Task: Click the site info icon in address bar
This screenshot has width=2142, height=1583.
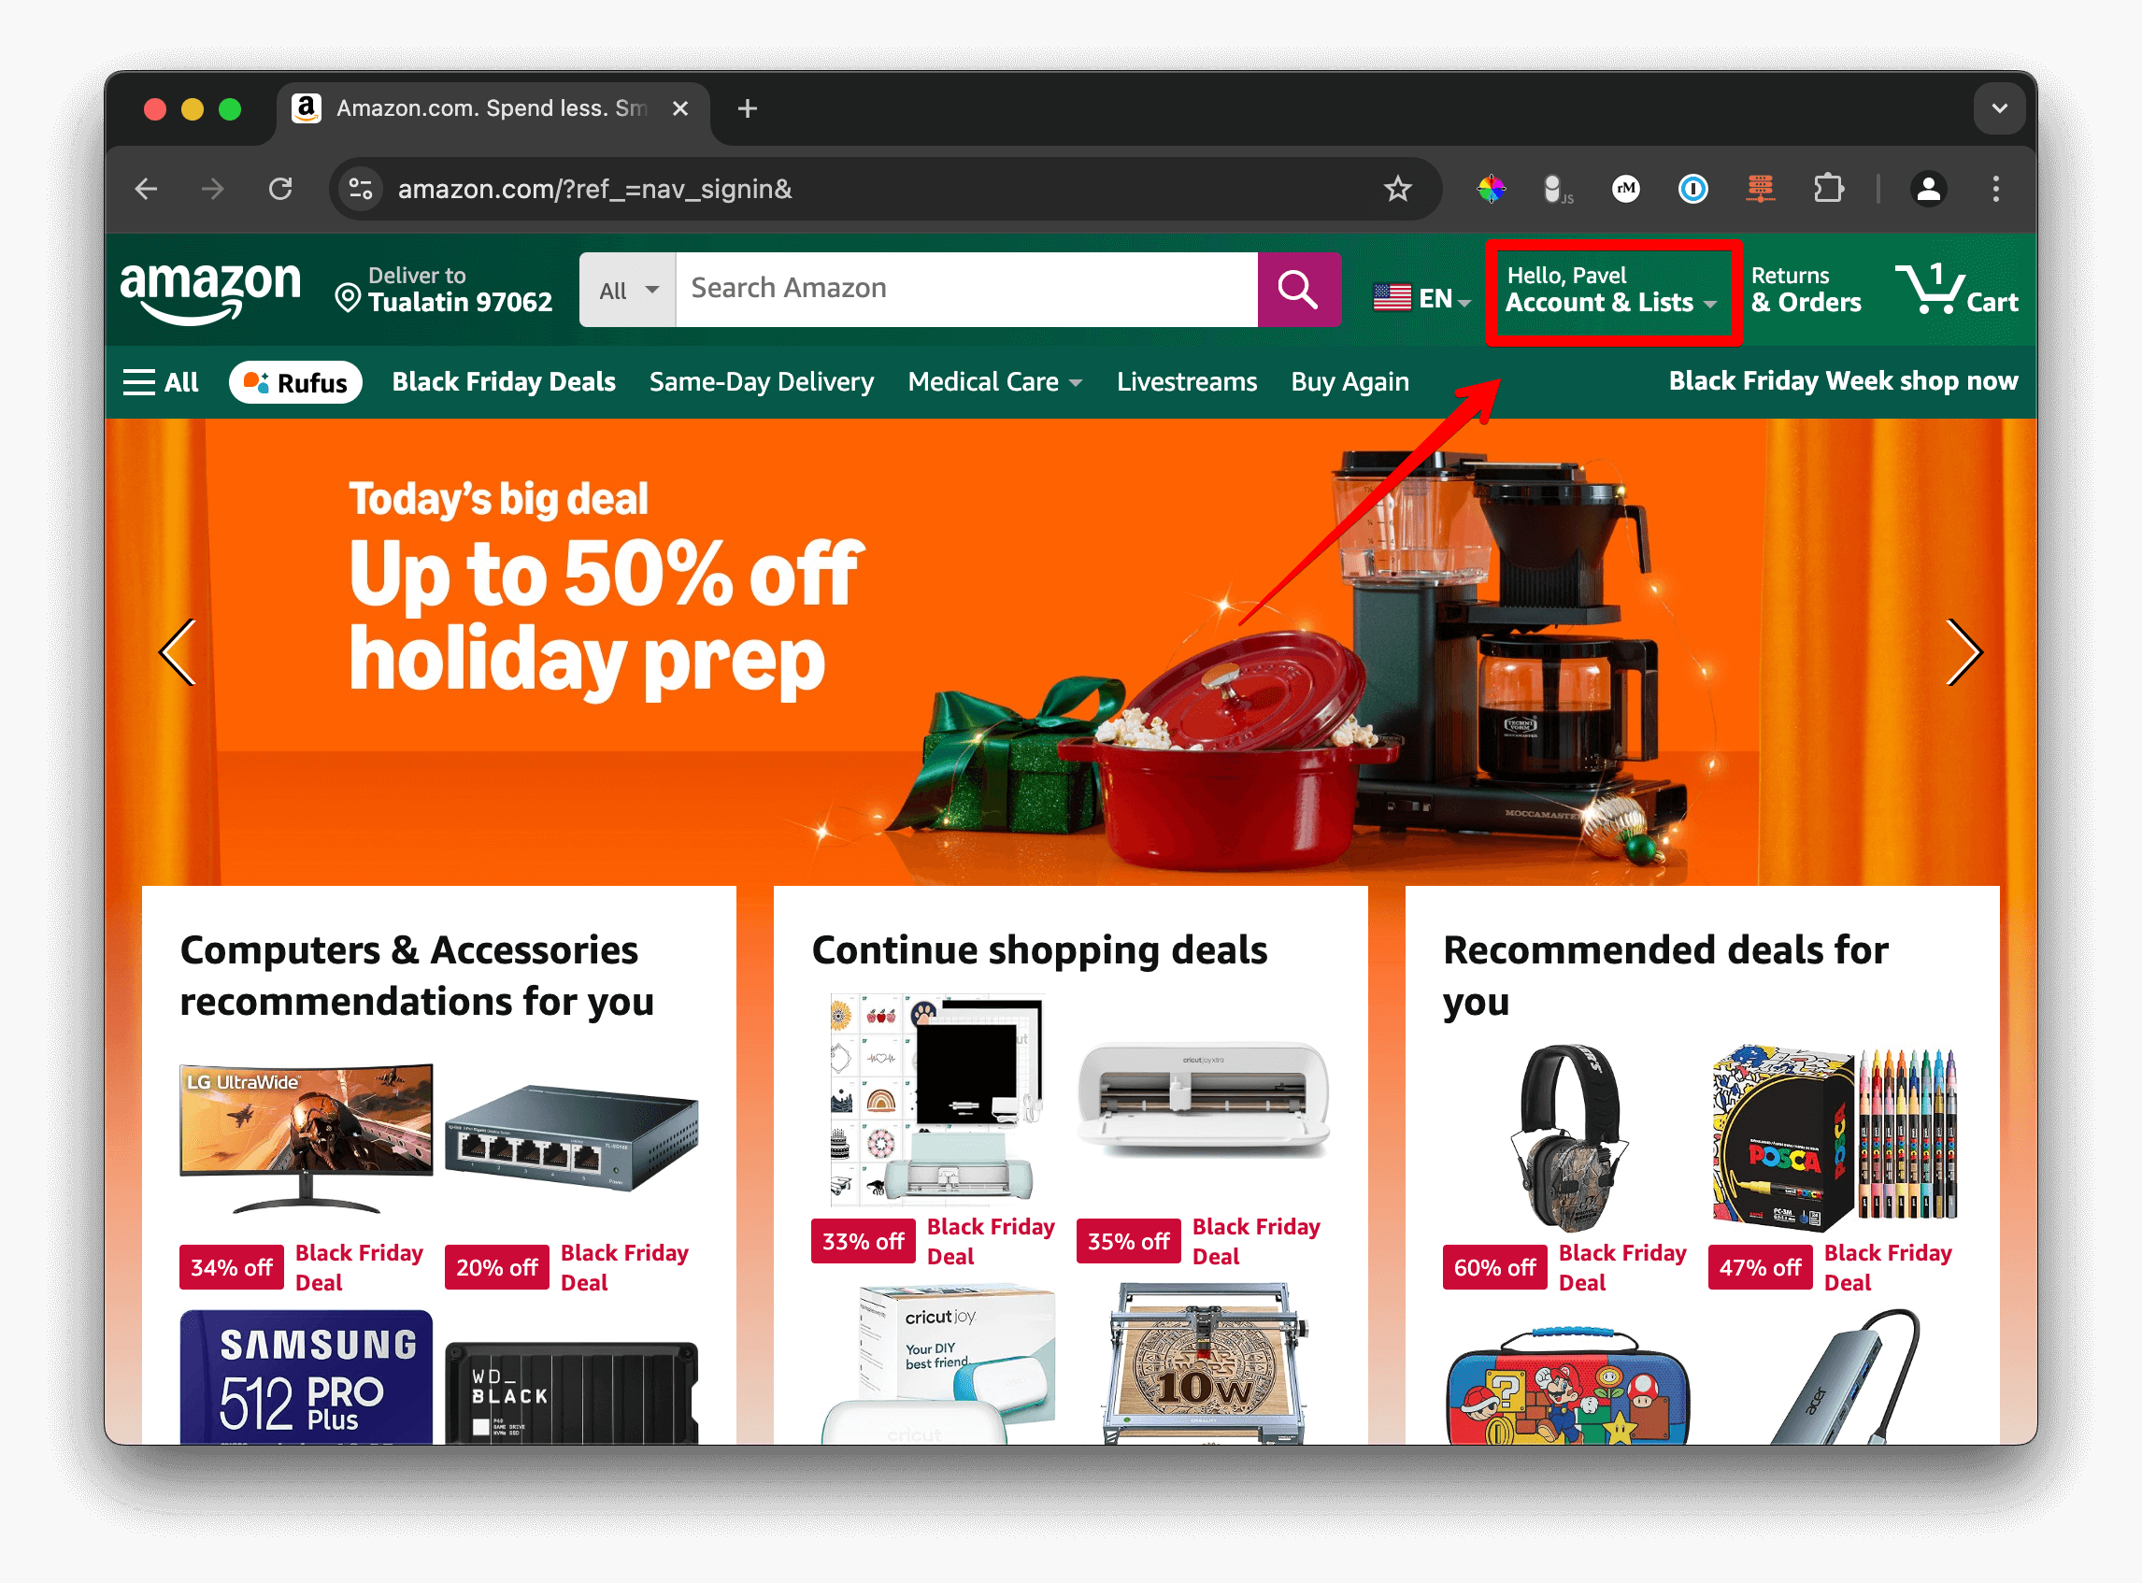Action: pyautogui.click(x=362, y=189)
